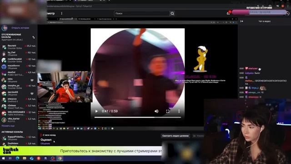Open the DedAdam active channel
The height and width of the screenshot is (164, 291).
tap(19, 144)
